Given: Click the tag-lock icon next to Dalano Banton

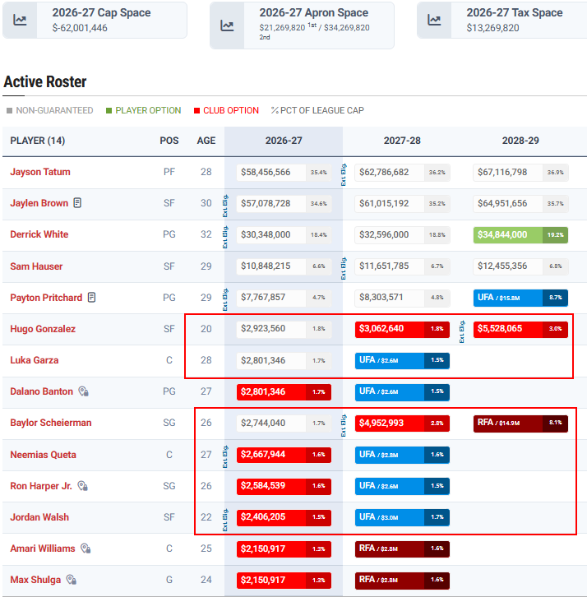Looking at the screenshot, I should click(83, 391).
